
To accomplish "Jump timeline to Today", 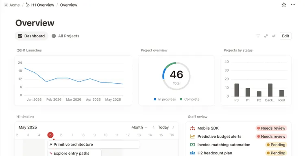I will point(163,128).
